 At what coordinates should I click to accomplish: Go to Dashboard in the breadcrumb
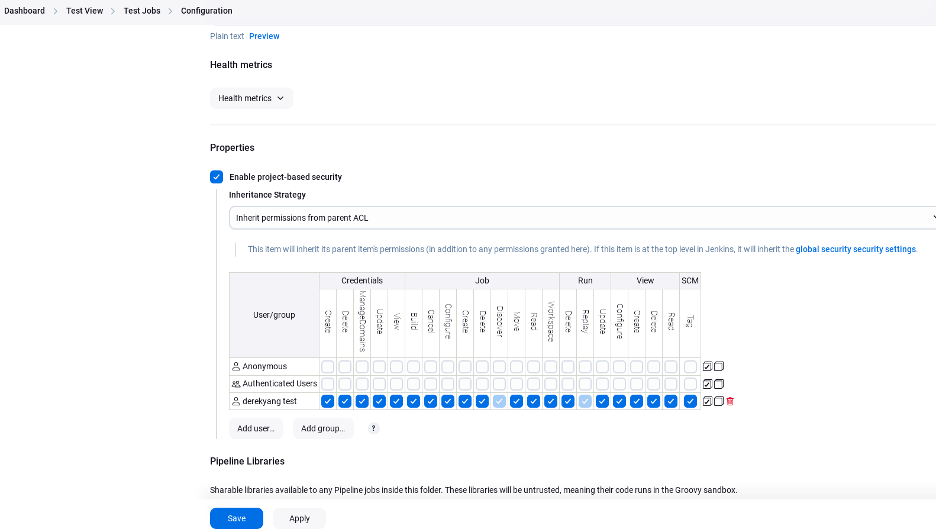(x=24, y=11)
